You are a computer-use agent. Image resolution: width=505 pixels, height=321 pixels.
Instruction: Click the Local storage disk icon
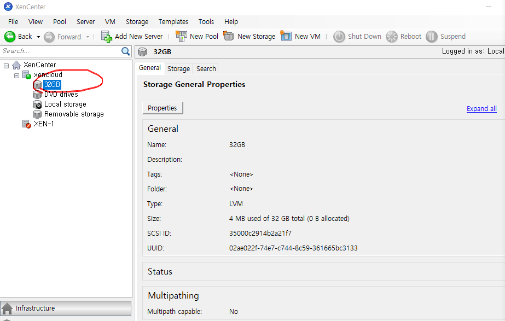(37, 104)
